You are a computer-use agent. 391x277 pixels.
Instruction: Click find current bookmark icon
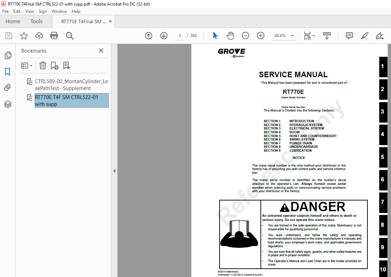66,65
